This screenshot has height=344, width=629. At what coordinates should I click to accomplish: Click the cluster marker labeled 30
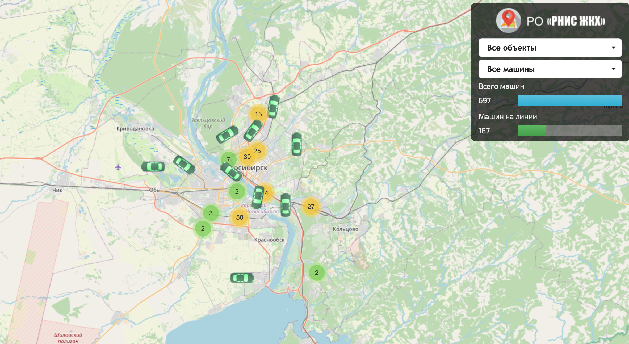(247, 157)
